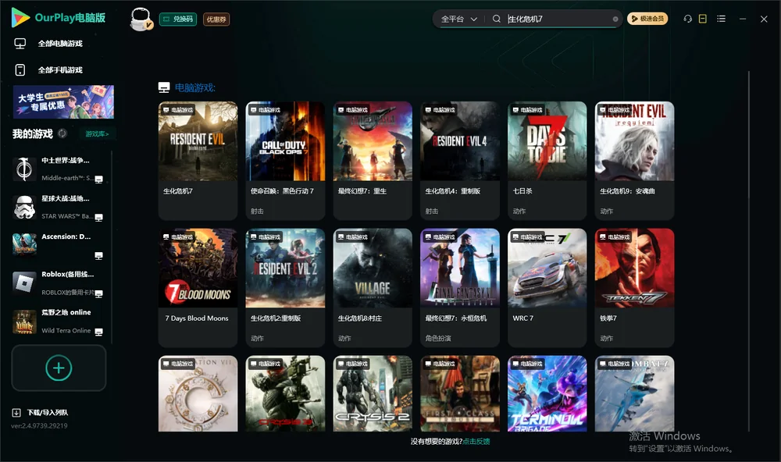Click the 兑换码 redeem code button

click(178, 19)
